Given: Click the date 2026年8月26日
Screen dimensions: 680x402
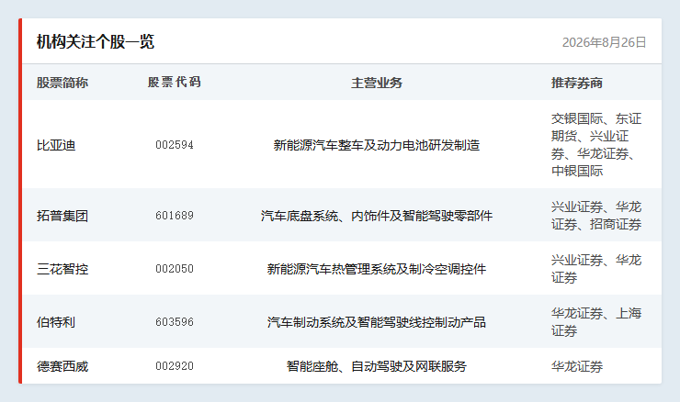Looking at the screenshot, I should [604, 42].
